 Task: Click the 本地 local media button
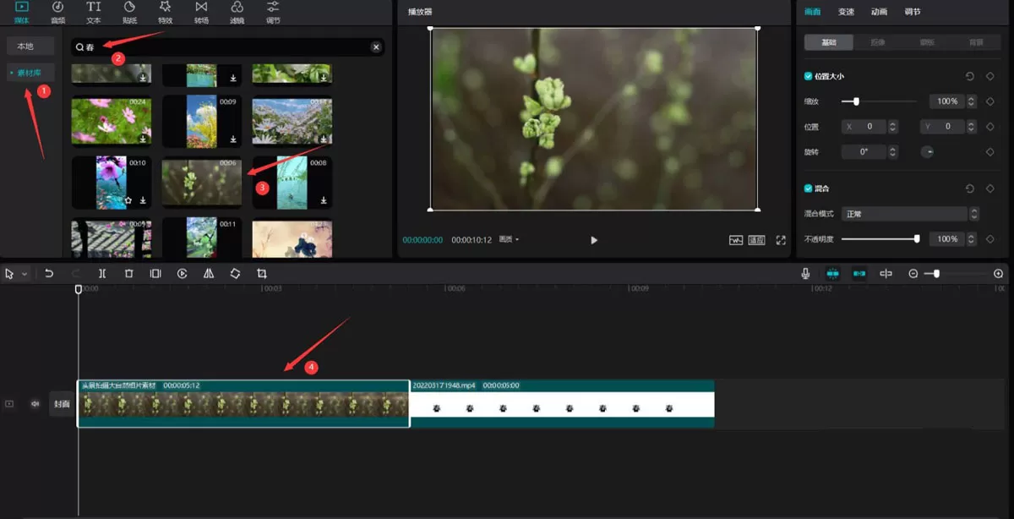tap(30, 46)
